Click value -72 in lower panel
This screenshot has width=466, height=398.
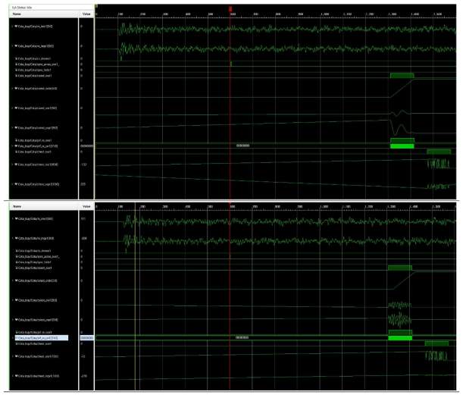[x=83, y=356]
